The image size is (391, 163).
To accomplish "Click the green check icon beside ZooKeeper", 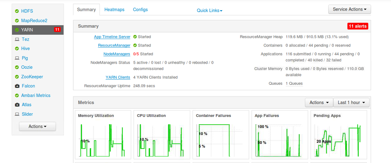I will click(x=17, y=77).
